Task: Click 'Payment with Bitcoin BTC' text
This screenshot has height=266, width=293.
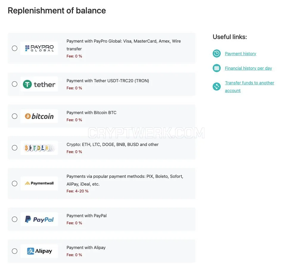Action: [x=91, y=113]
